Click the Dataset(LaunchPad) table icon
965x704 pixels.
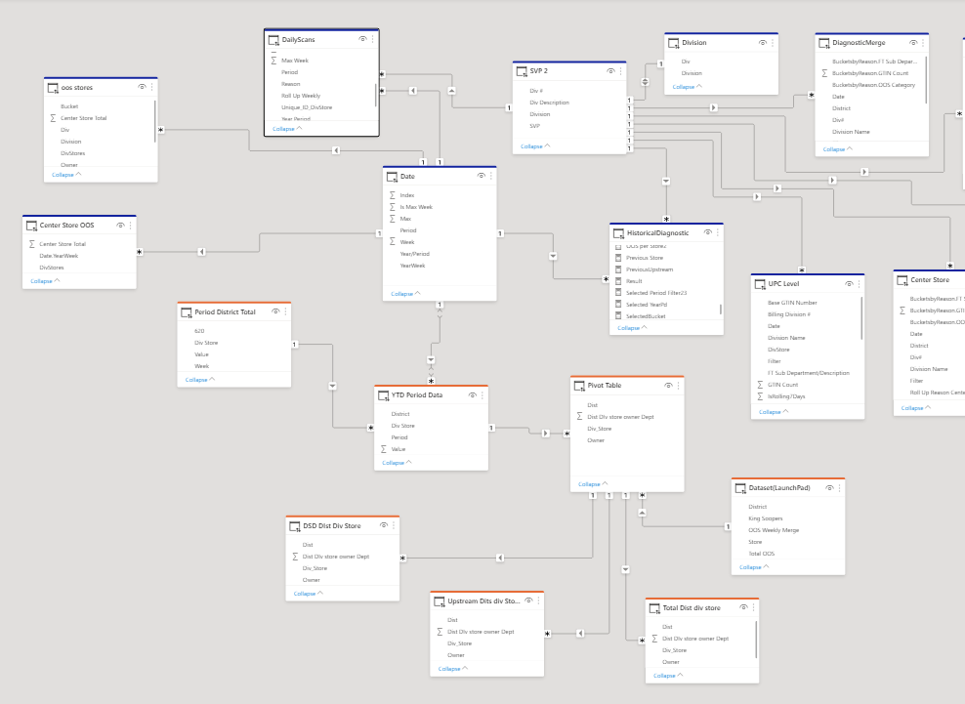coord(741,488)
